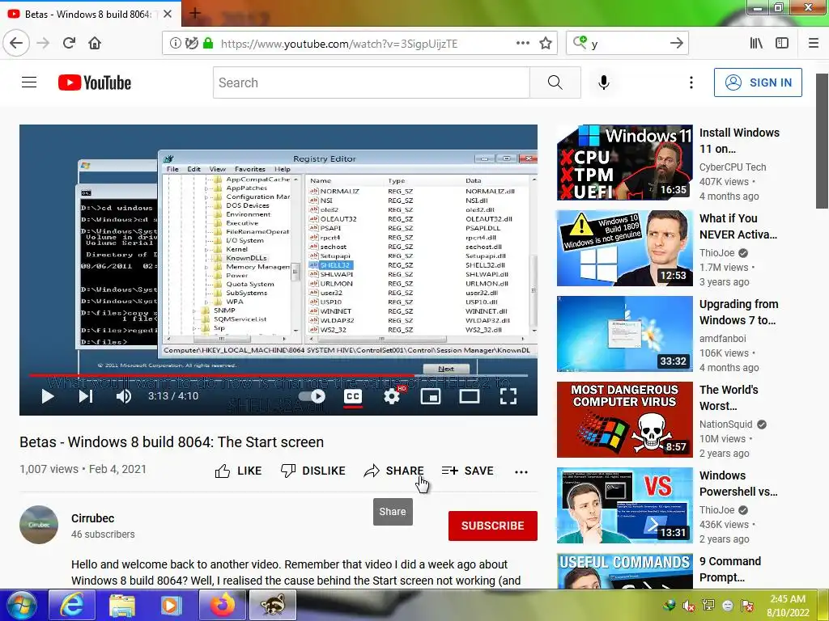This screenshot has height=621, width=829.
Task: Open What if You NEVER Activate video title
Action: tap(738, 226)
